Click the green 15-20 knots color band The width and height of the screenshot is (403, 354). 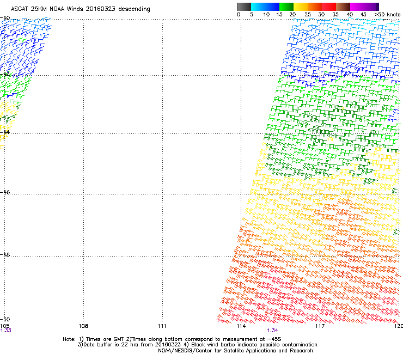click(286, 7)
